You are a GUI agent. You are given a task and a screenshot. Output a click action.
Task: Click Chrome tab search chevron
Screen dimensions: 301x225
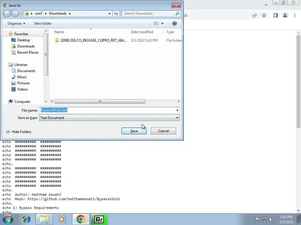click(266, 5)
